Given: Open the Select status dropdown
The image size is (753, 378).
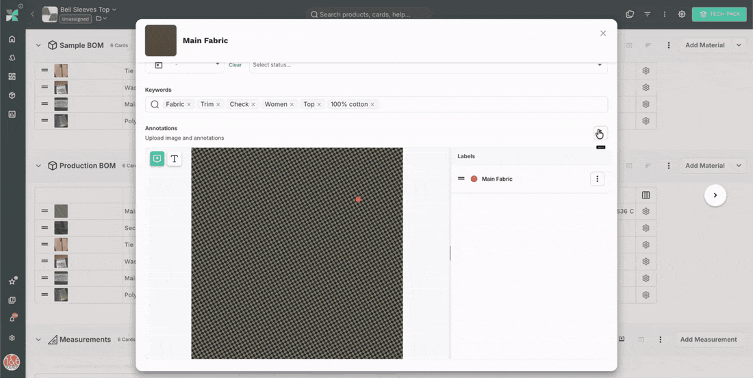Looking at the screenshot, I should click(x=428, y=65).
